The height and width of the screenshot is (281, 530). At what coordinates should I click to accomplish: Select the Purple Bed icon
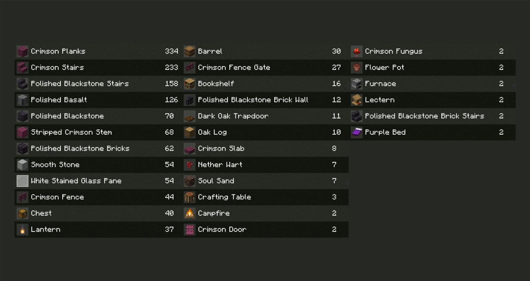[x=356, y=132]
